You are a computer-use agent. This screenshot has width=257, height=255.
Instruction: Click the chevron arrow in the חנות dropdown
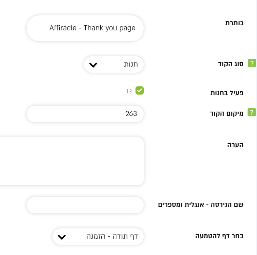click(93, 65)
